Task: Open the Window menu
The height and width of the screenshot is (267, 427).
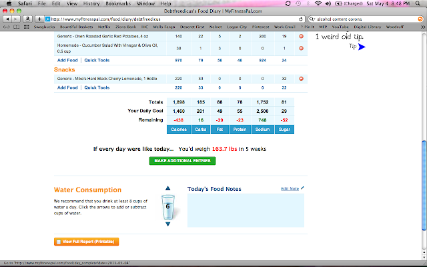Action: [x=145, y=3]
